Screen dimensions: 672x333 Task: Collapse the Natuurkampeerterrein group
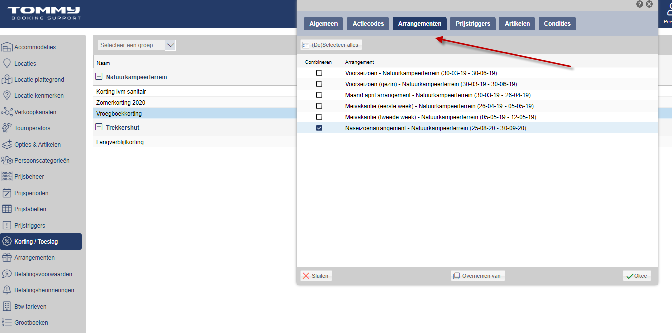[99, 77]
